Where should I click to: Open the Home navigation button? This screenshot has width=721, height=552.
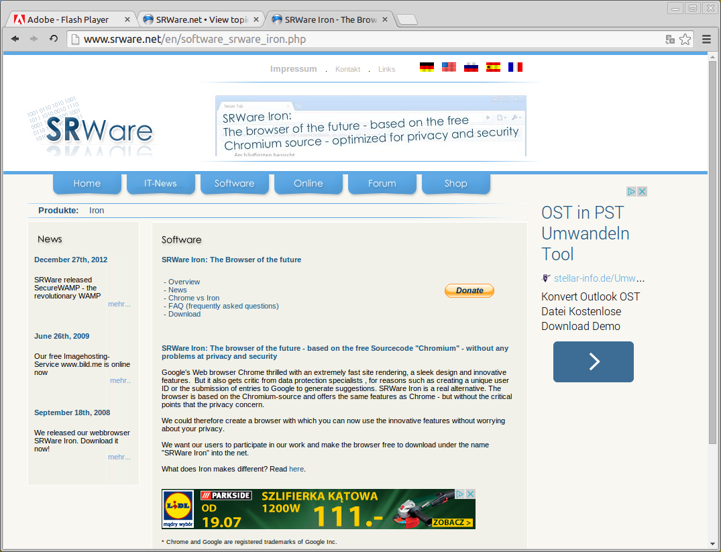pyautogui.click(x=87, y=184)
